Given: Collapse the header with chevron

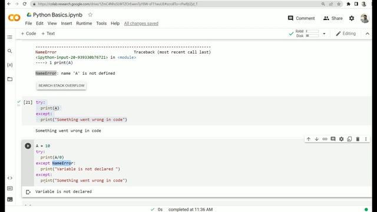Looking at the screenshot, I should pos(368,34).
